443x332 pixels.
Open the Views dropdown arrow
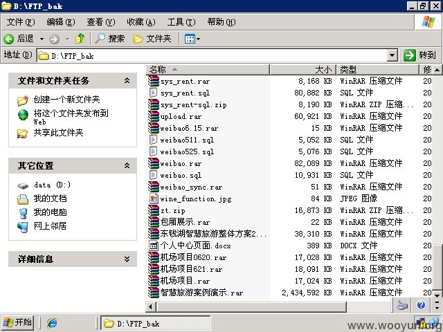click(199, 39)
